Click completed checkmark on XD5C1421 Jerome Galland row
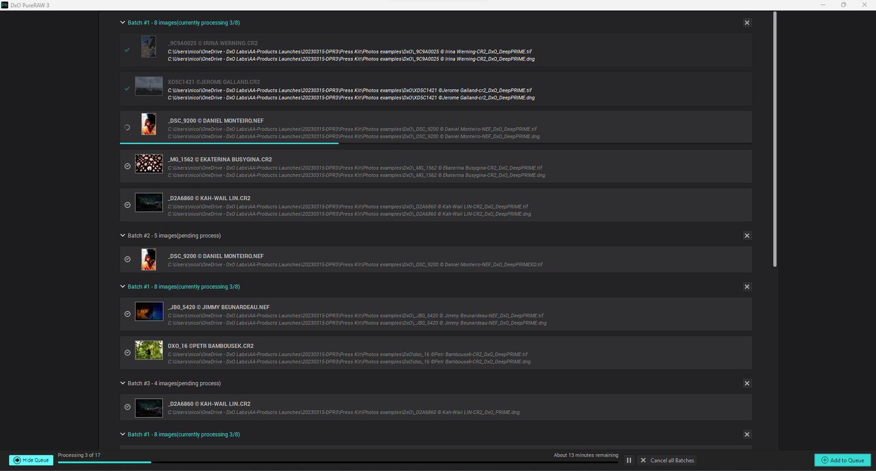 click(127, 89)
